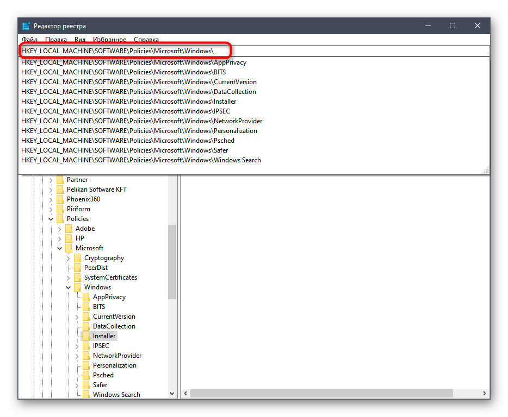Click inside the registry path address bar
Image resolution: width=508 pixels, height=417 pixels.
326,51
